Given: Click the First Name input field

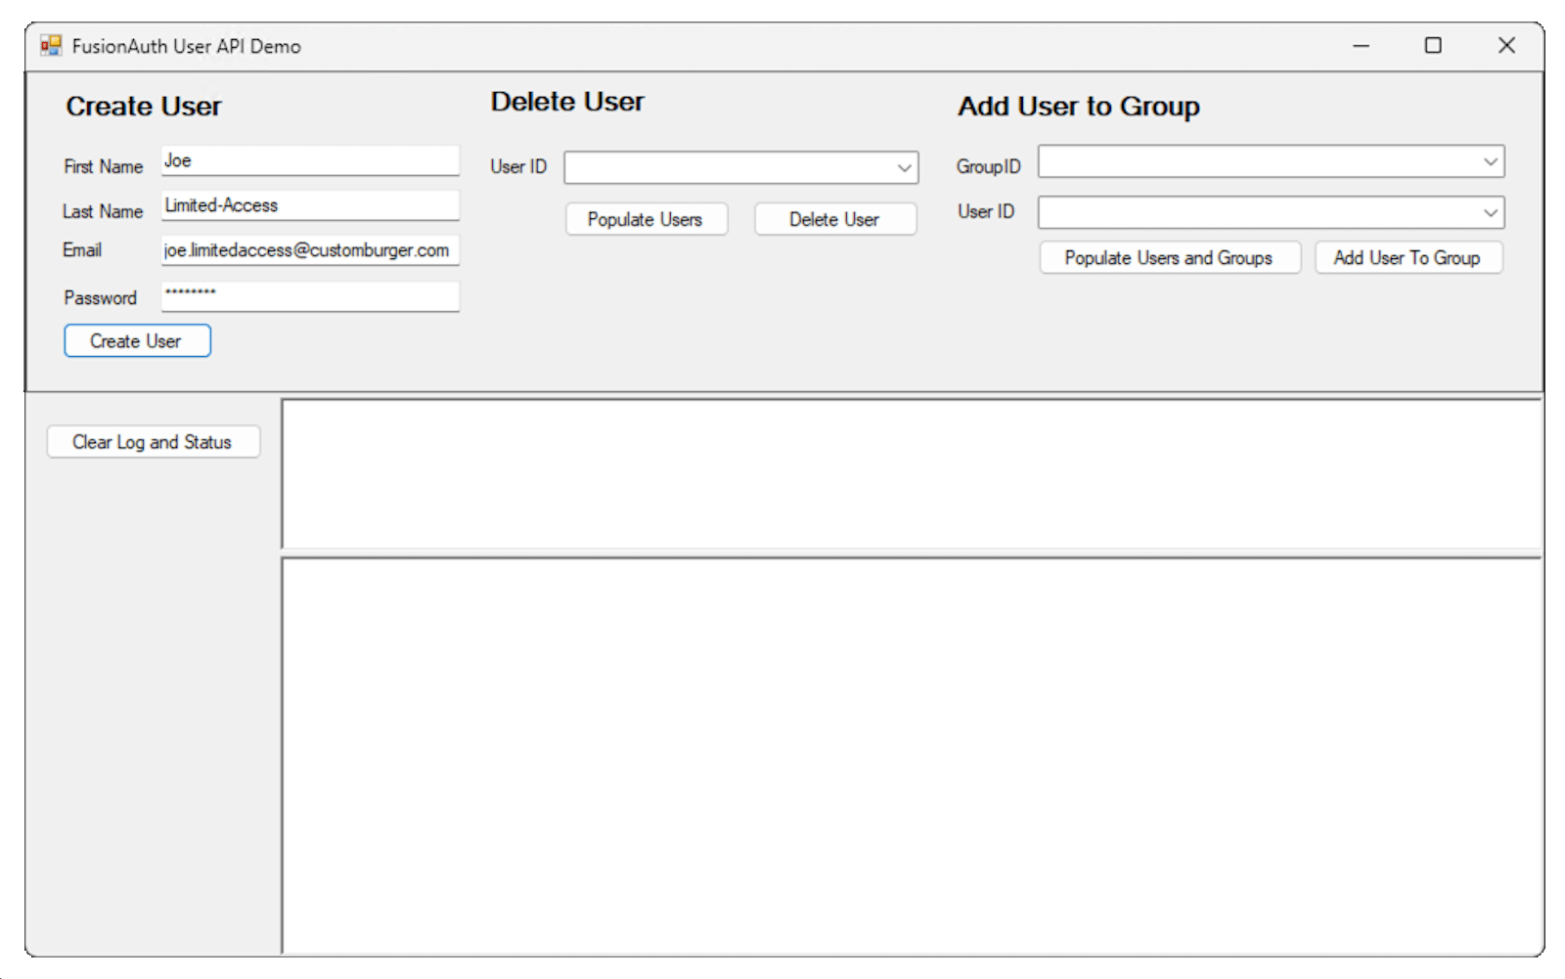Looking at the screenshot, I should [x=310, y=161].
